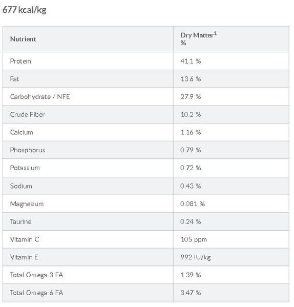The image size is (294, 307).
Task: Select the Calcium 1.16 % value
Action: pyautogui.click(x=191, y=132)
